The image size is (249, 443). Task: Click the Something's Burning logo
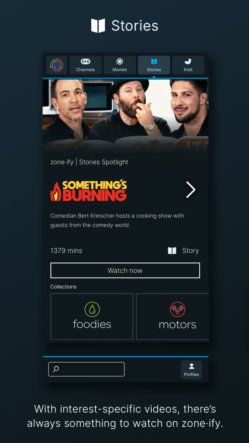point(89,190)
